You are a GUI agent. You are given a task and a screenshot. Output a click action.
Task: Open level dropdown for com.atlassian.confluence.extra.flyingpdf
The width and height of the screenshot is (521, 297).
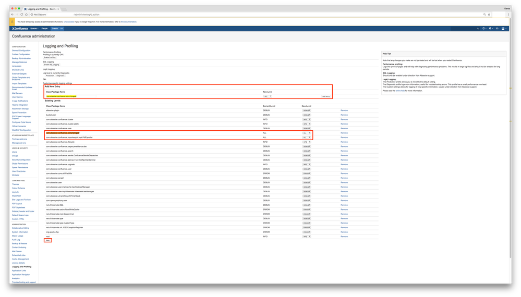[x=306, y=133]
